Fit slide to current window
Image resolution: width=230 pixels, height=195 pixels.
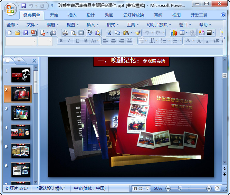pyautogui.click(x=217, y=188)
